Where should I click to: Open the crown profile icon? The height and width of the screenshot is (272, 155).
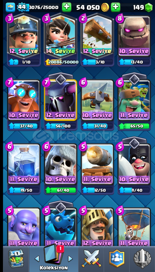tap(10, 7)
